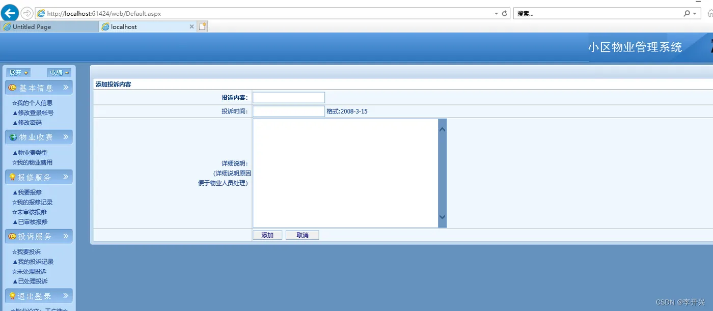Click the 添加 submit button

(x=267, y=235)
